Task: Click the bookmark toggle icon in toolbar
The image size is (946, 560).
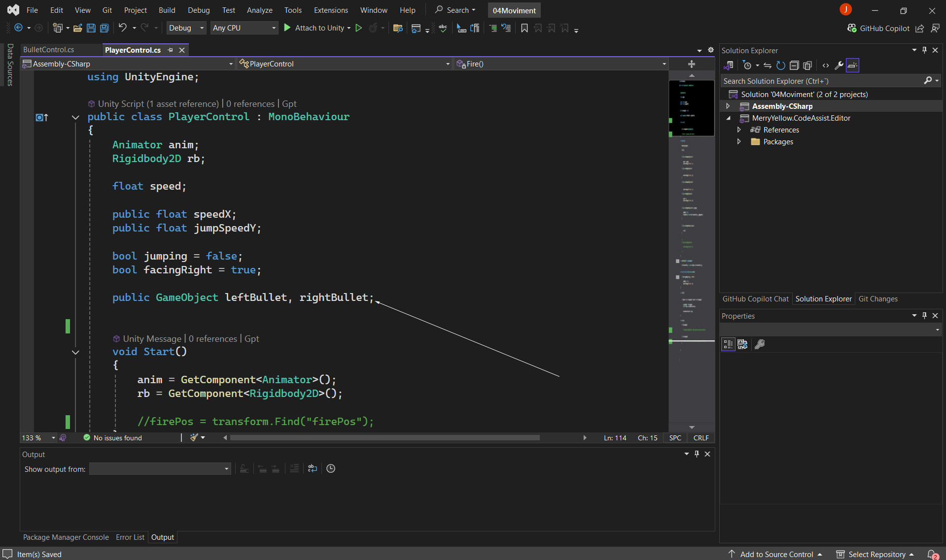Action: [525, 28]
